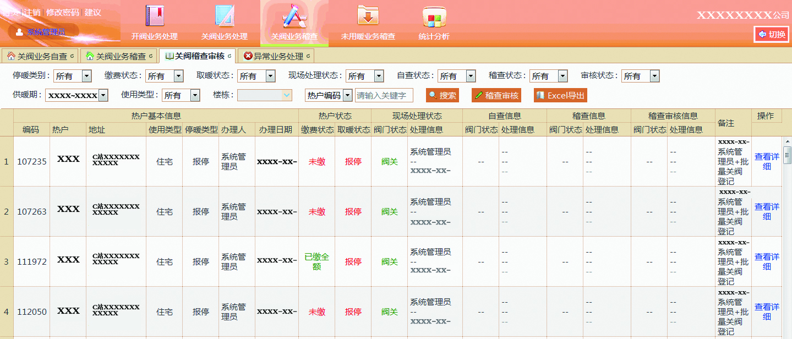Open 统计分析 colored blocks icon
Screen dimensions: 792x339
pyautogui.click(x=434, y=17)
